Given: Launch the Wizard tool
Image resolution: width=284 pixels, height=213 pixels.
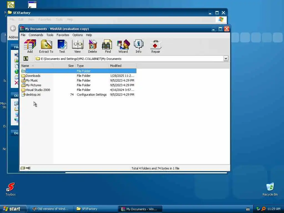Looking at the screenshot, I should [123, 46].
